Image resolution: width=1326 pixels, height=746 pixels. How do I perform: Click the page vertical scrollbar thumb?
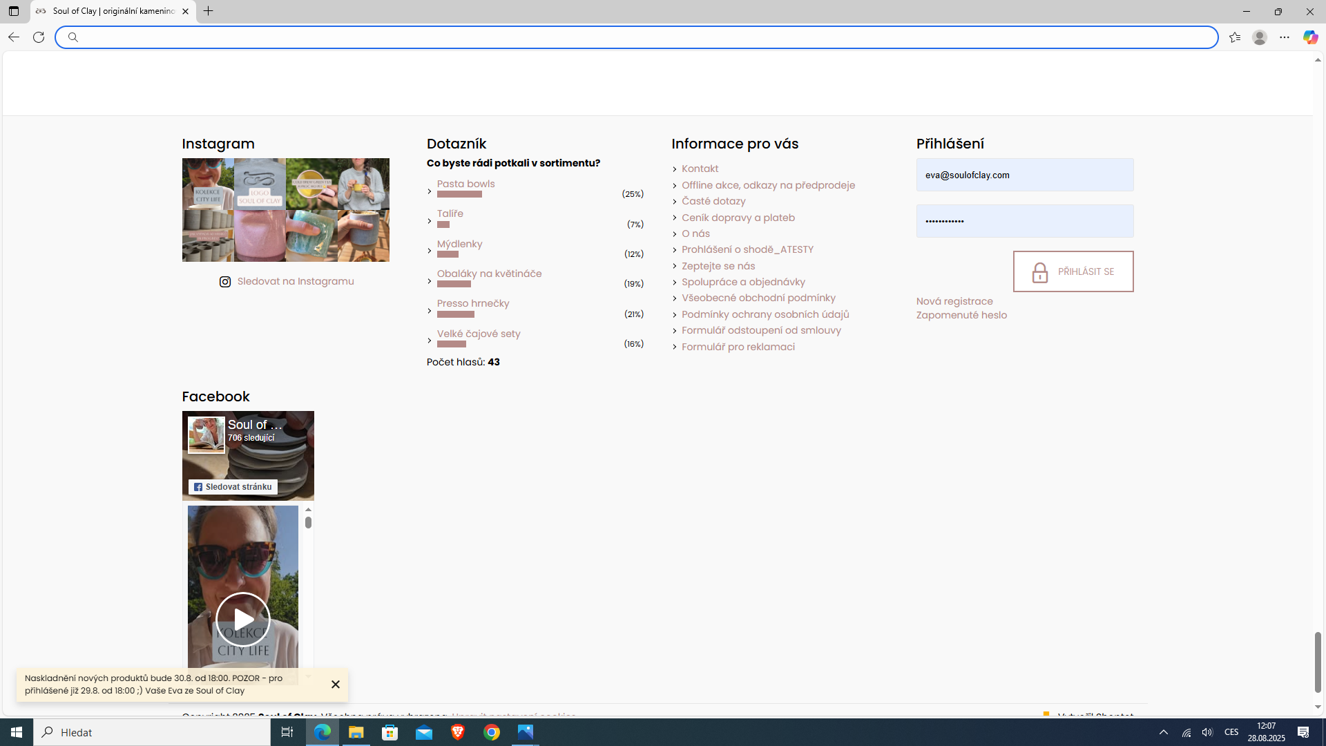click(1318, 662)
